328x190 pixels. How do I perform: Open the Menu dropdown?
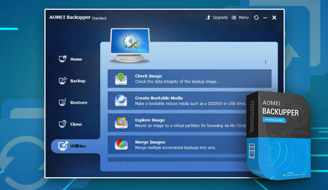pos(240,18)
